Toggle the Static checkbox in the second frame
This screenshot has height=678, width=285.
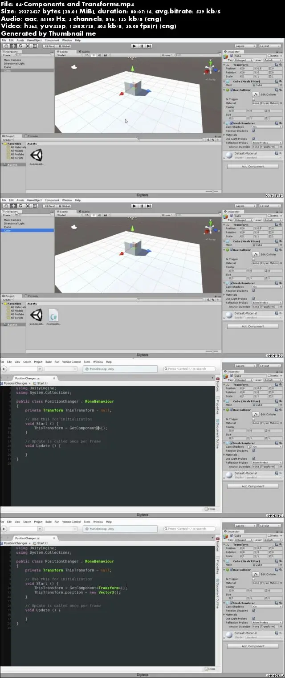pyautogui.click(x=269, y=216)
